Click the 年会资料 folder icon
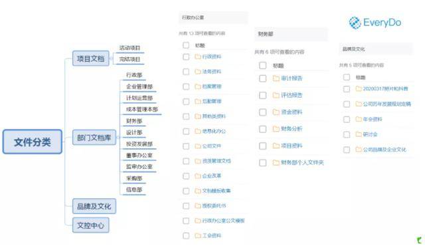425x246 pixels. tap(359, 119)
